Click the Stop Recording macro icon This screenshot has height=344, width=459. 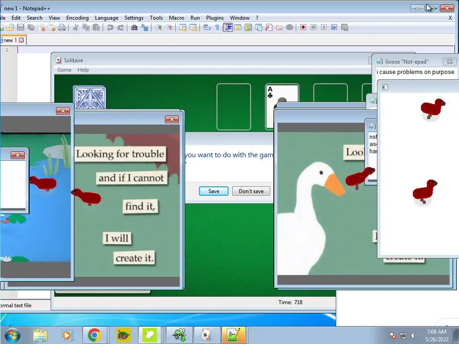tap(313, 27)
